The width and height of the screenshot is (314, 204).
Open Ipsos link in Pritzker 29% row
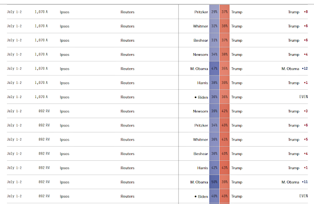[64, 12]
